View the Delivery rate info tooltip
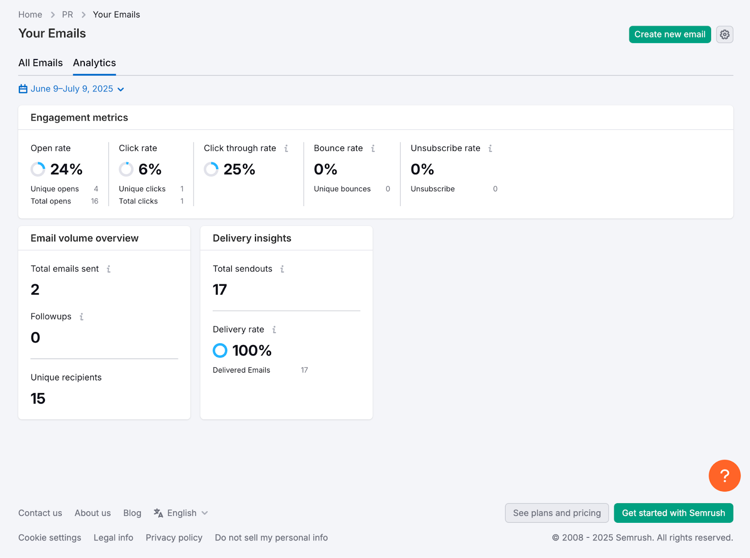 pyautogui.click(x=273, y=329)
